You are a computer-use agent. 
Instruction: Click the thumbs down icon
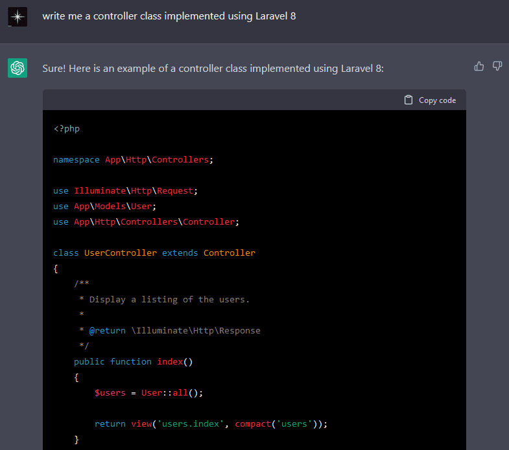tap(497, 66)
